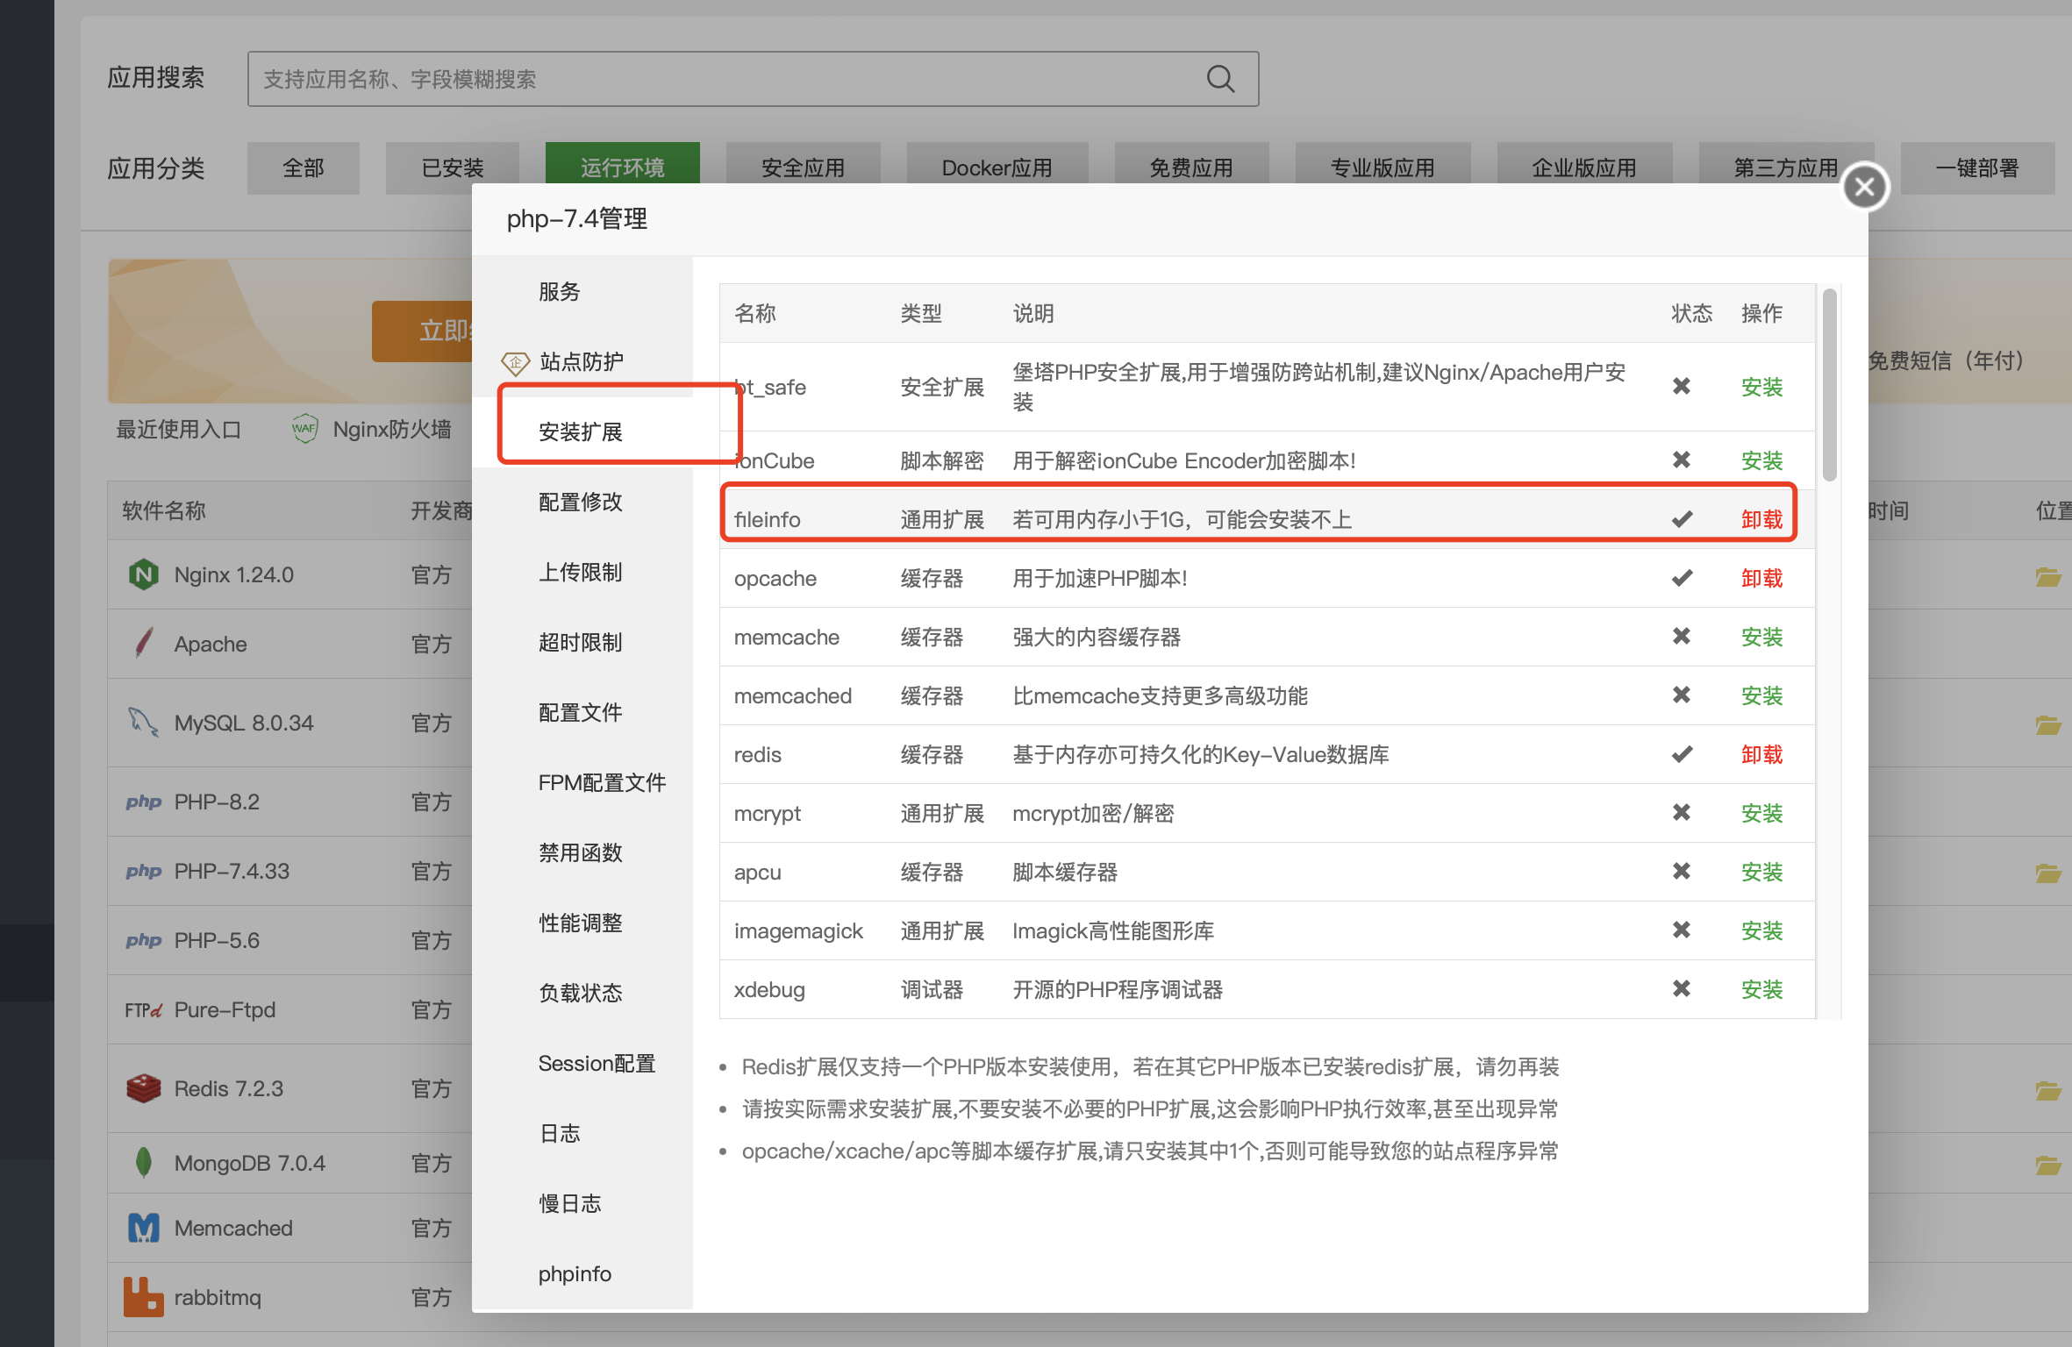Viewport: 2072px width, 1347px height.
Task: Select the 一键部署 category button
Action: click(1978, 167)
